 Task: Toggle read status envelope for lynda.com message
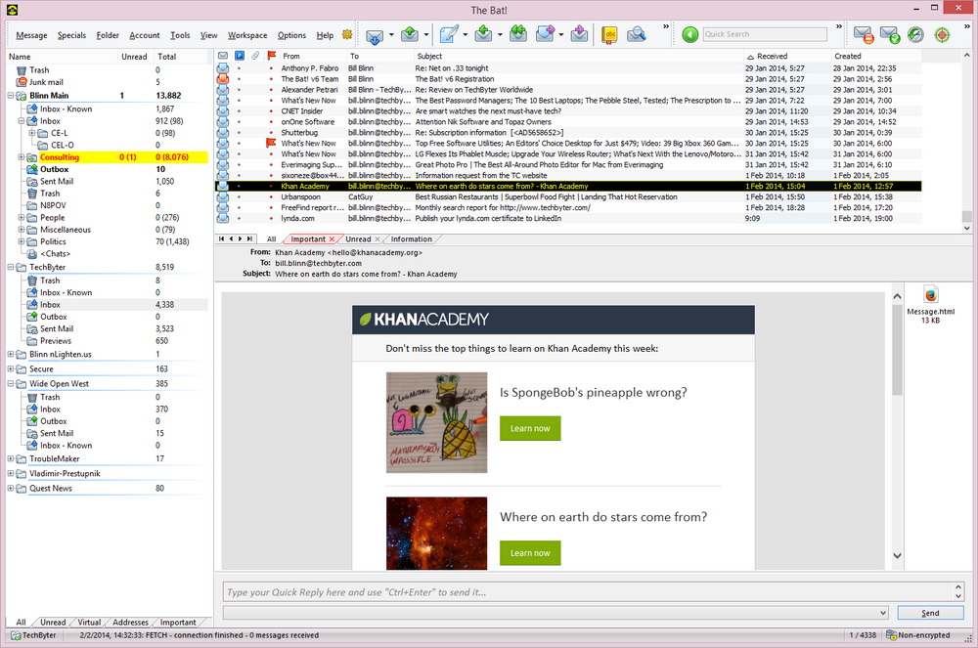point(223,218)
